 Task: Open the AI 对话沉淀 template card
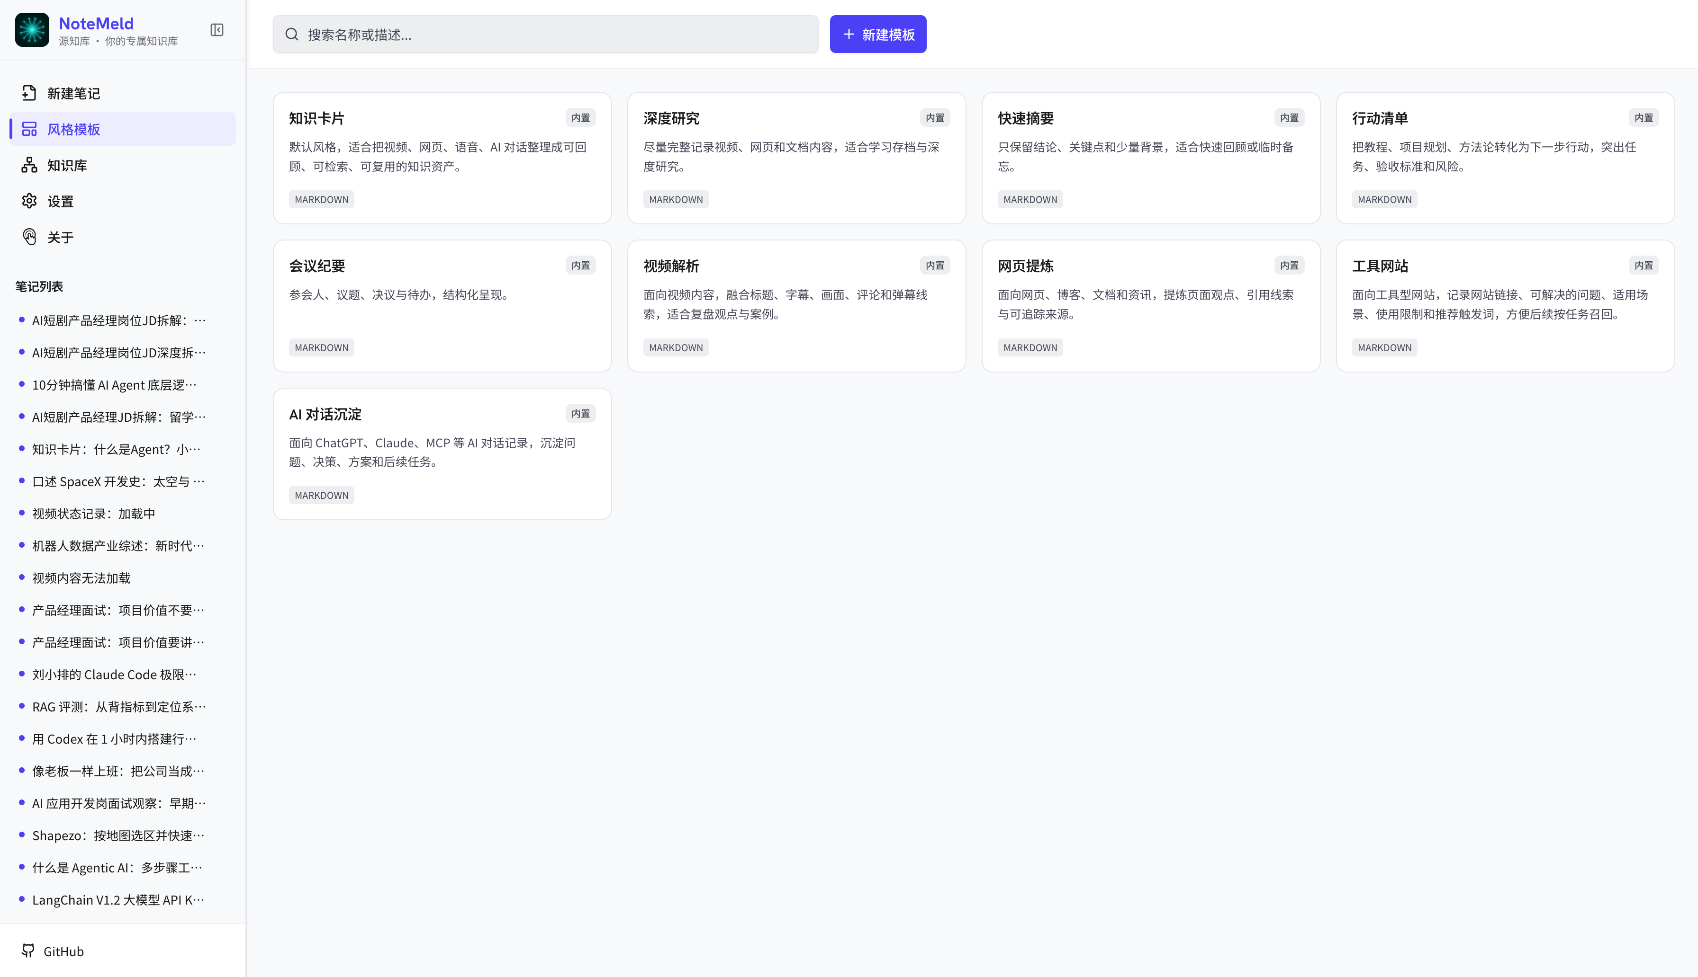point(443,453)
